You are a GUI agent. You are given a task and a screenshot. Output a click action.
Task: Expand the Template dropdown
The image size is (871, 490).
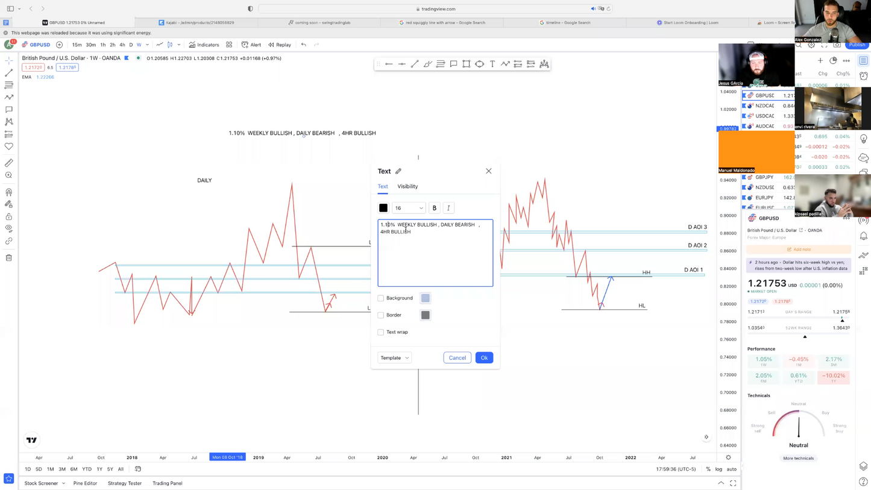(x=395, y=358)
